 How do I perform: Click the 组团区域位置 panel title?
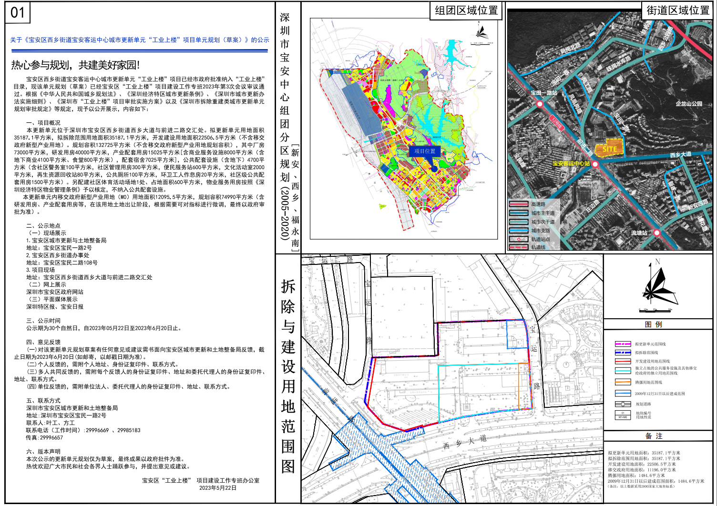[466, 10]
